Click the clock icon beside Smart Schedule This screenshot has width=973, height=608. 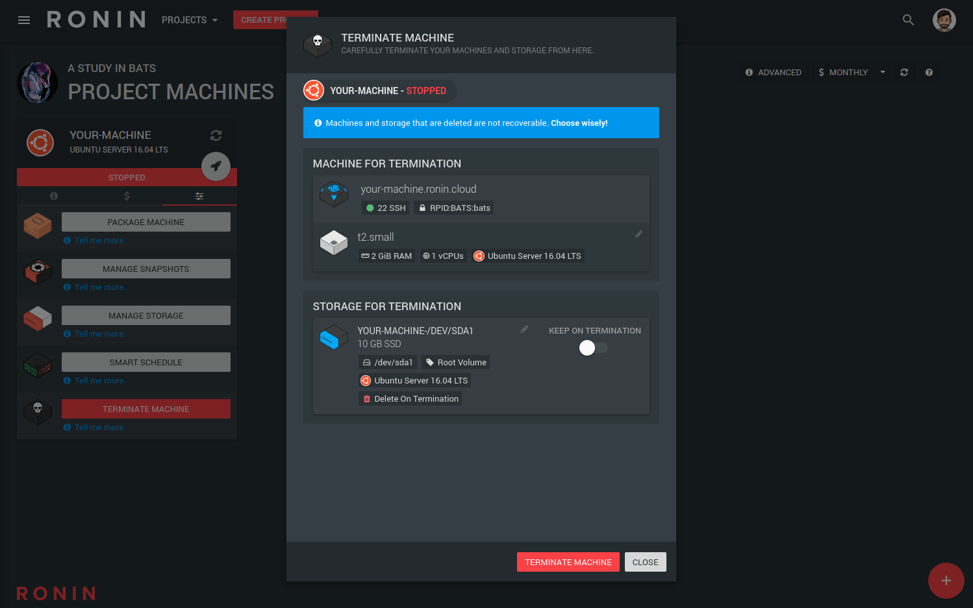[38, 365]
